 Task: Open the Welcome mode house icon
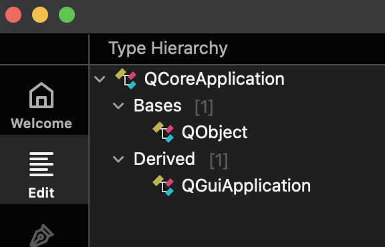tap(41, 95)
